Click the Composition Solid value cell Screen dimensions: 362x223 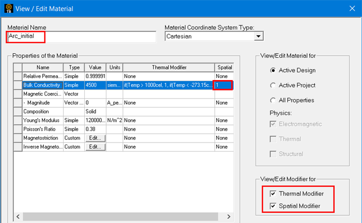point(95,111)
